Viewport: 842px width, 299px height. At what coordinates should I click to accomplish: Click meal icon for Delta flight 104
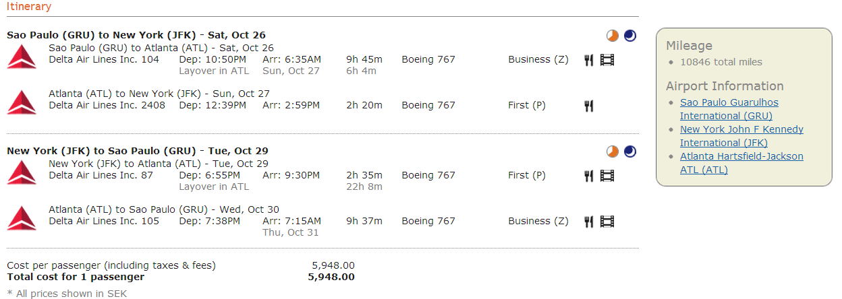click(x=588, y=60)
